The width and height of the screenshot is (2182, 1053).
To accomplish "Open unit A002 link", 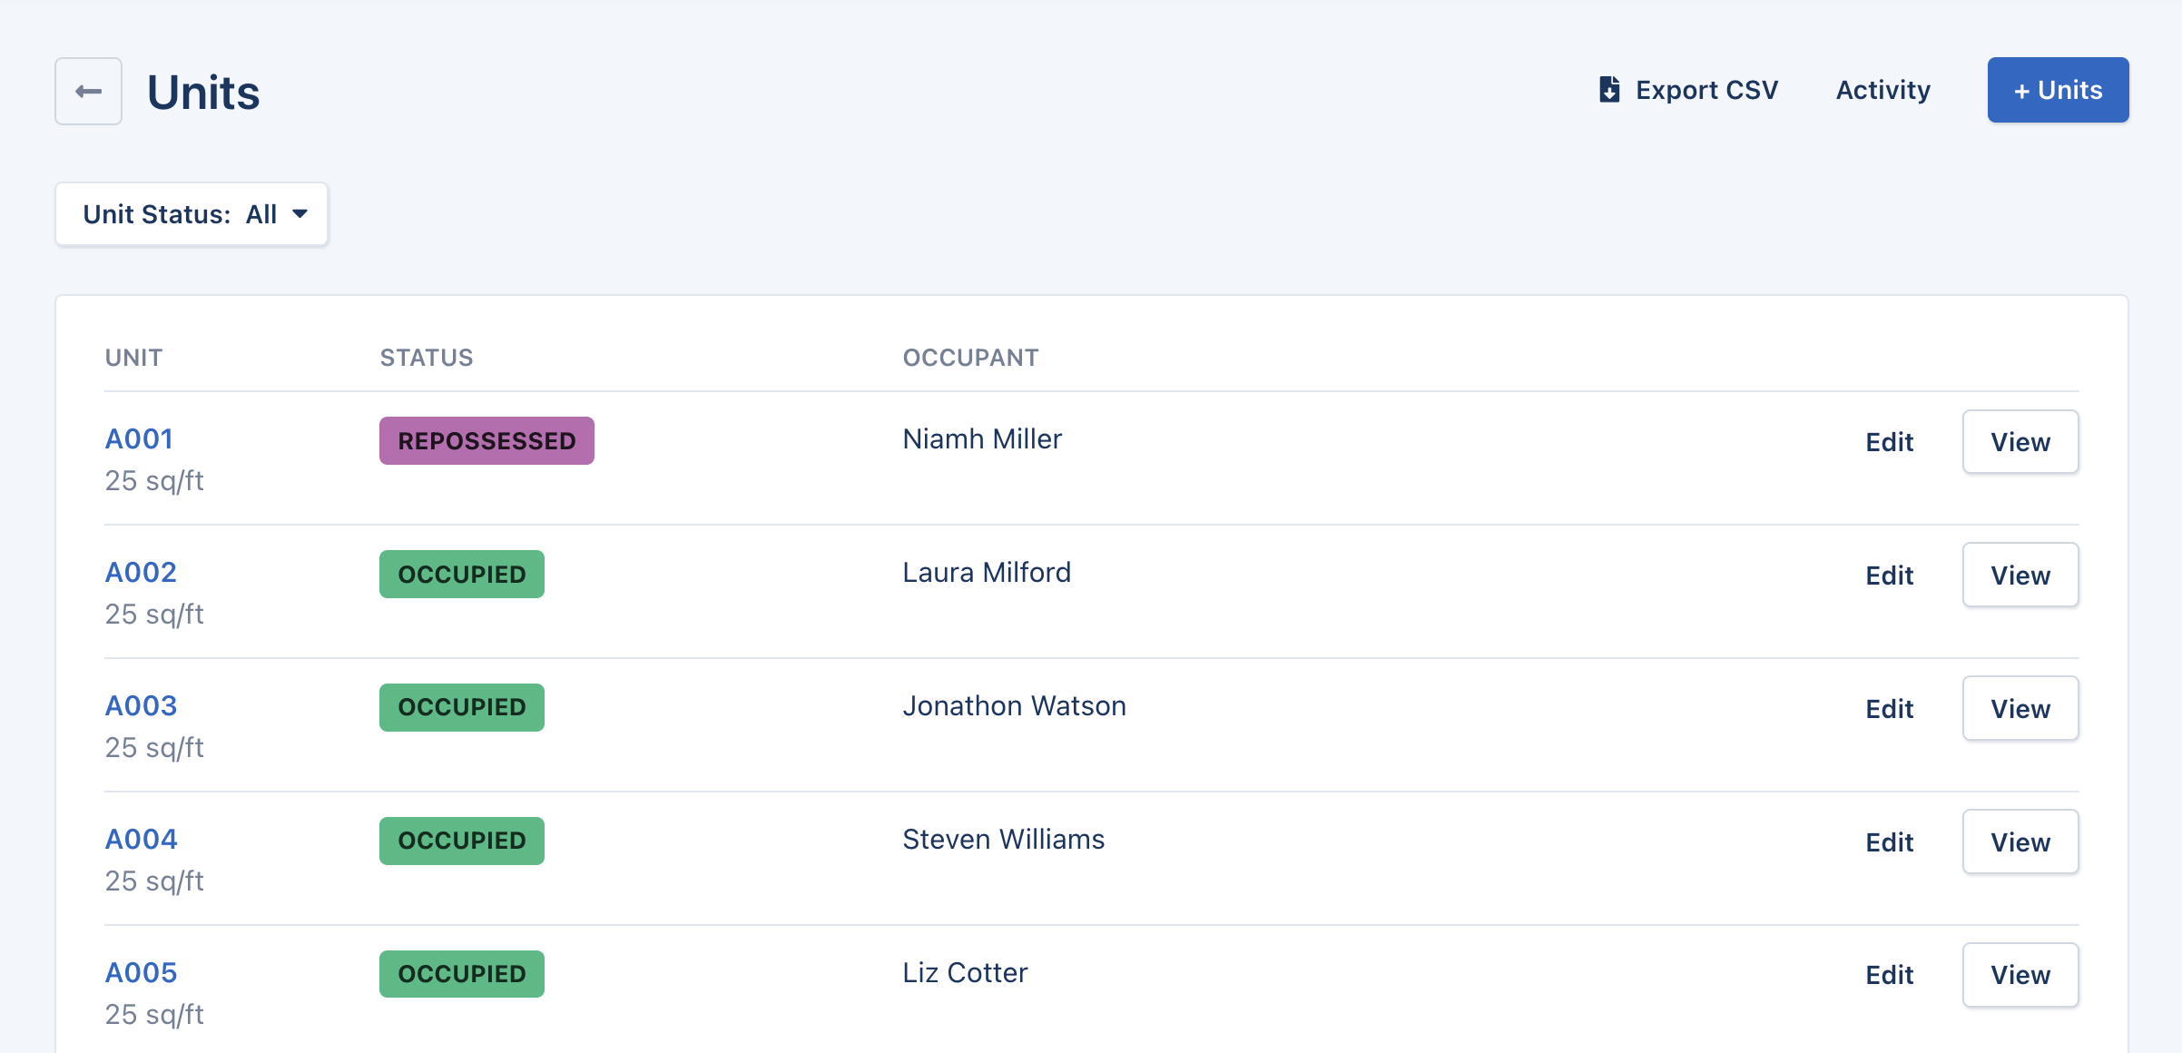I will (141, 572).
